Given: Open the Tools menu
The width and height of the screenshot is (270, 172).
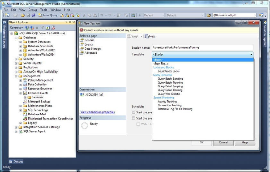Looking at the screenshot, I should click(x=44, y=10).
